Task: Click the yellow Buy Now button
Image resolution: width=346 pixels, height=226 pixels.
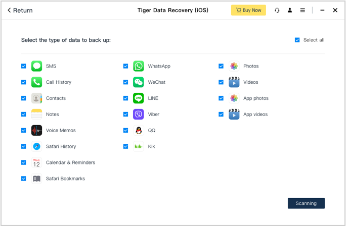Action: pos(248,10)
